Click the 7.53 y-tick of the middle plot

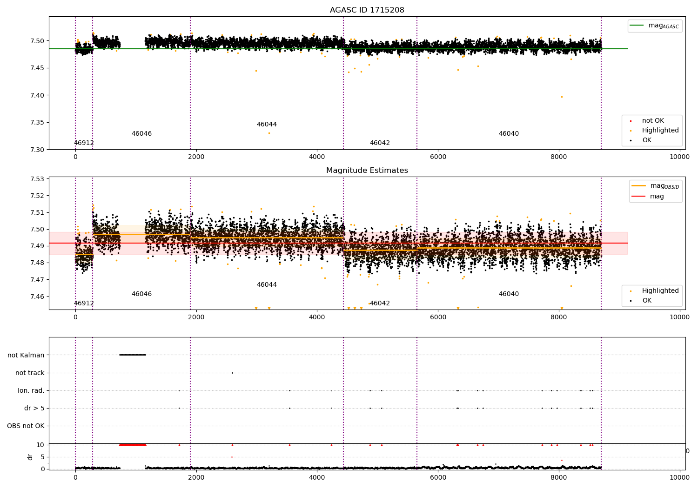click(38, 179)
